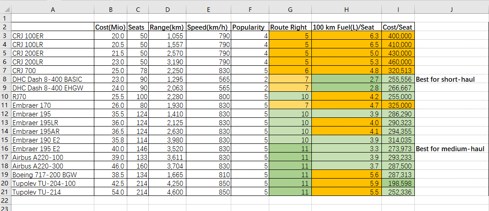
Task: Click the Popularity header cell
Action: coord(250,27)
